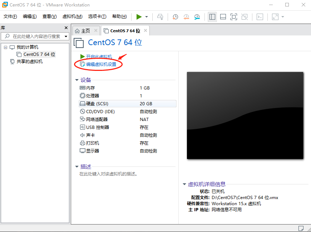Collapse the 虚拟机详细信息 section
The image size is (311, 232).
184,184
